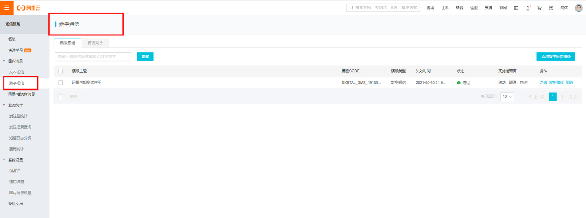
Task: Click the 查询 search button
Action: point(145,57)
